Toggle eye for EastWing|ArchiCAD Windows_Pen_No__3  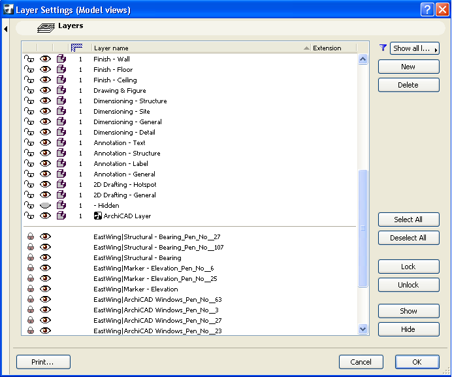(x=45, y=310)
